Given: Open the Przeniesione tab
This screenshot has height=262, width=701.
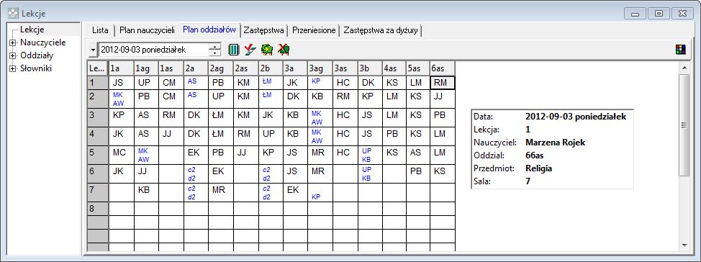Looking at the screenshot, I should pos(314,31).
